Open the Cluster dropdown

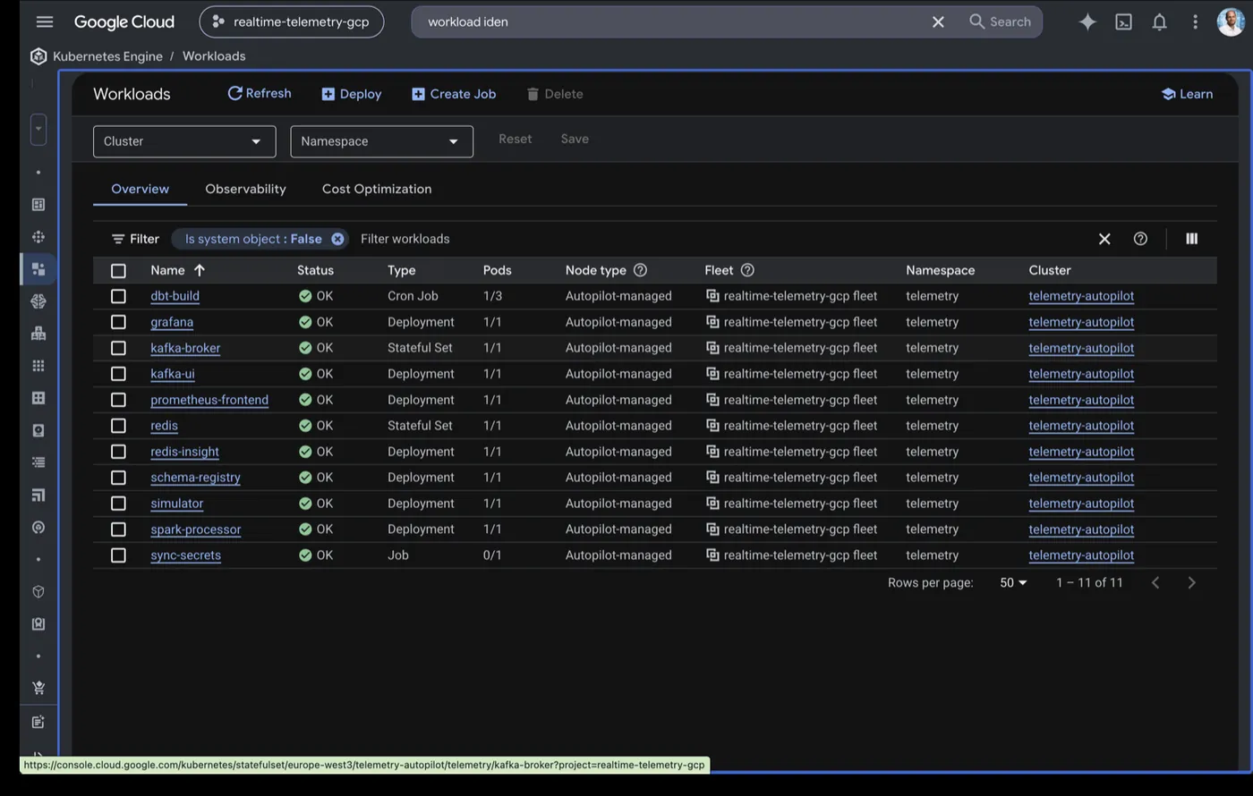(x=184, y=141)
